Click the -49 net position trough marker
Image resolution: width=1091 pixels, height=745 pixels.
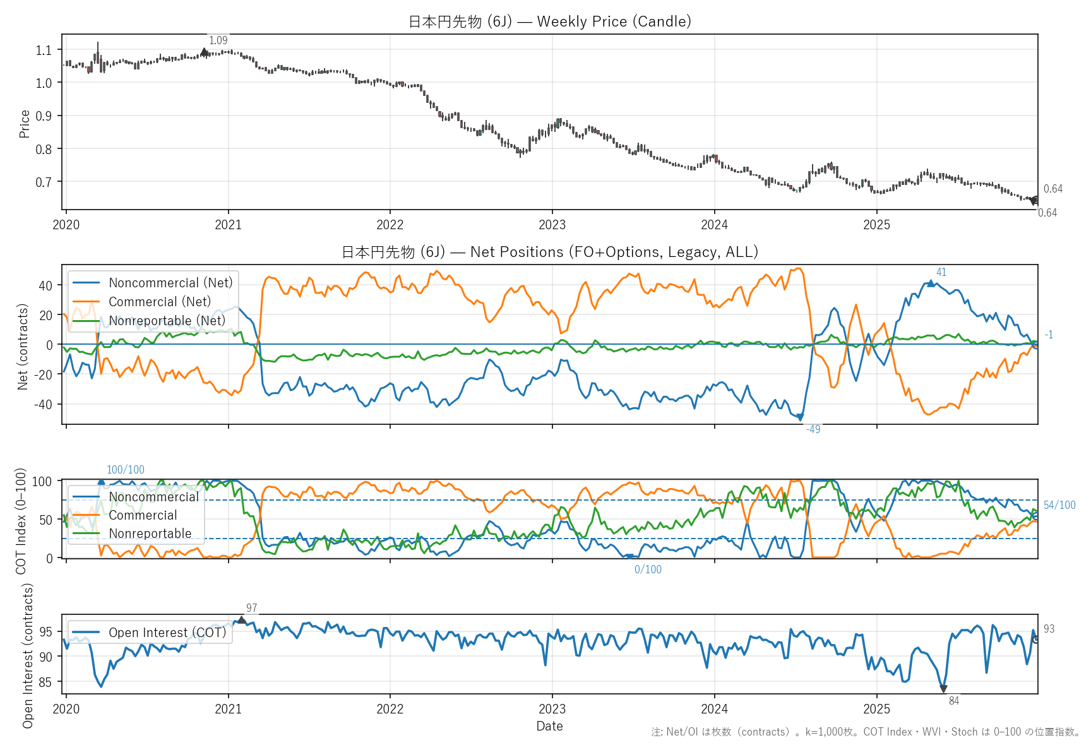click(800, 417)
